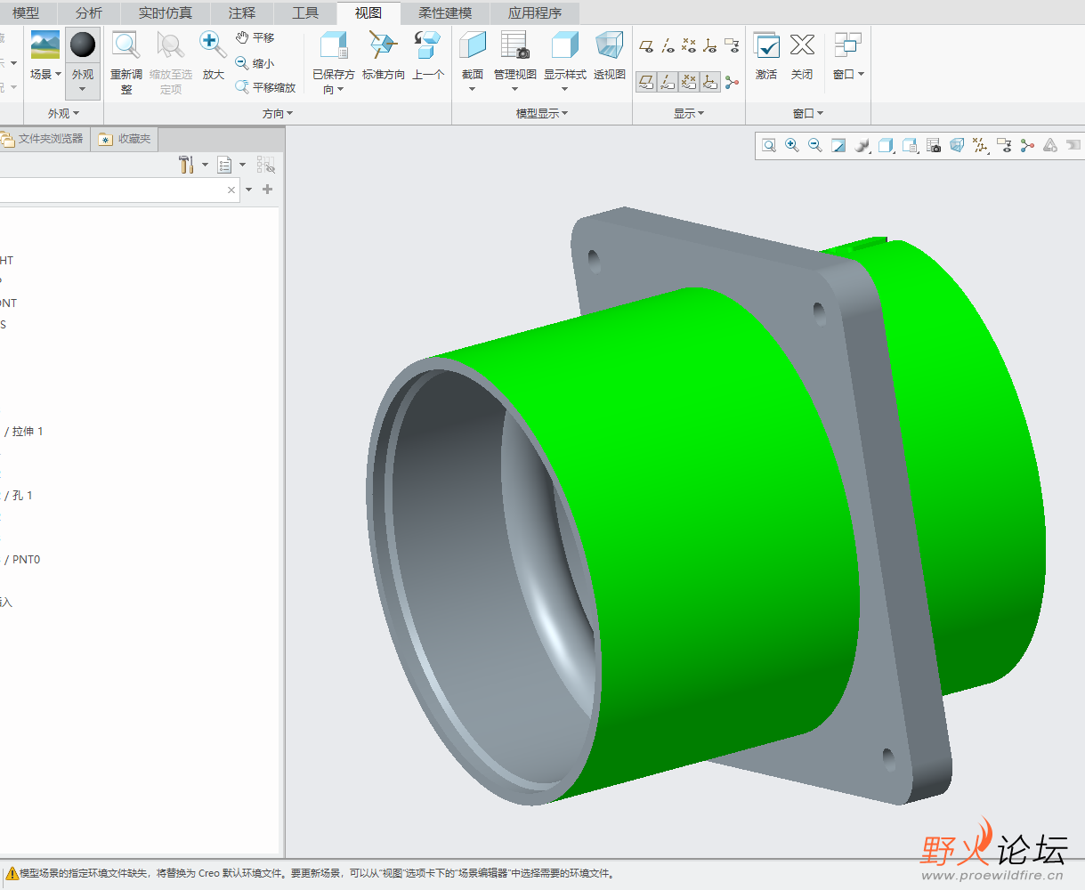Open the 收藏夹 favorites tab
Image resolution: width=1085 pixels, height=890 pixels.
point(126,139)
